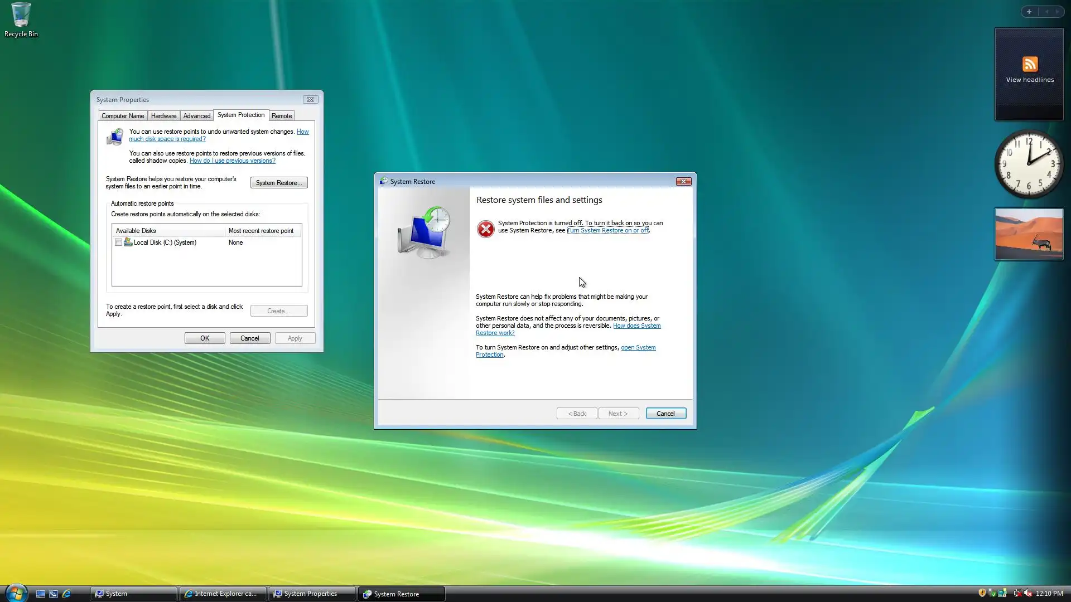Click the muted volume tray icon
Image resolution: width=1071 pixels, height=602 pixels.
tap(1028, 593)
